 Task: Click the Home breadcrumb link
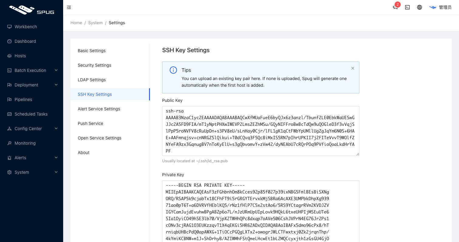tap(76, 23)
